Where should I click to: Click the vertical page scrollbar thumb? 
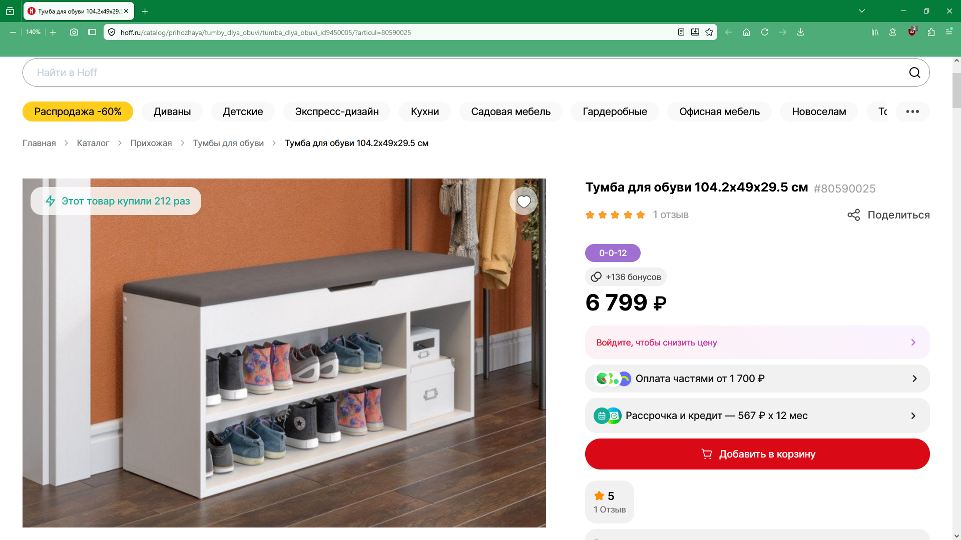click(x=956, y=90)
